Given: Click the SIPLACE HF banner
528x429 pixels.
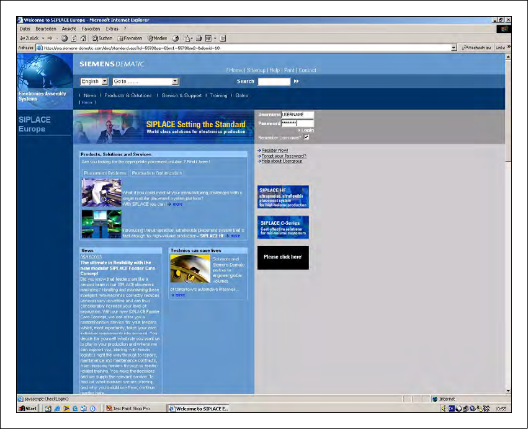Looking at the screenshot, I should tap(283, 197).
